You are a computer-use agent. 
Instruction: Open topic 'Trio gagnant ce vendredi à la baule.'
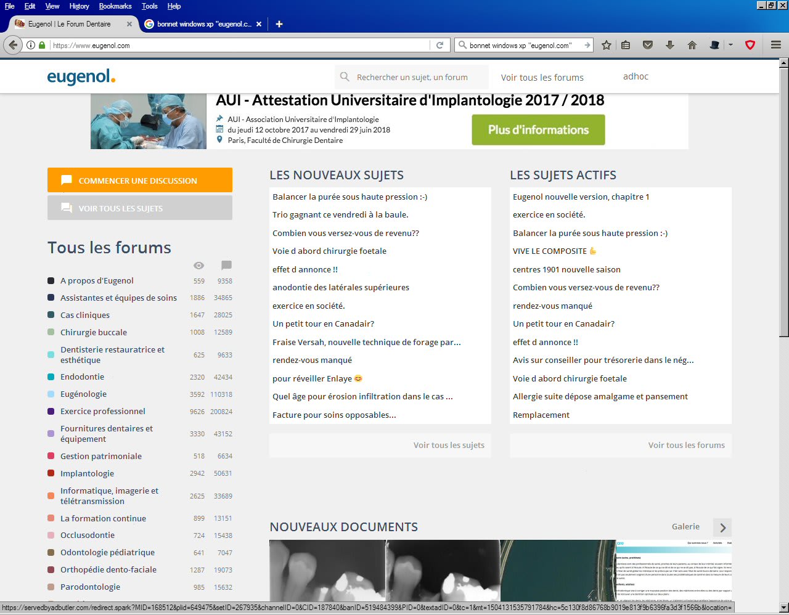[340, 214]
